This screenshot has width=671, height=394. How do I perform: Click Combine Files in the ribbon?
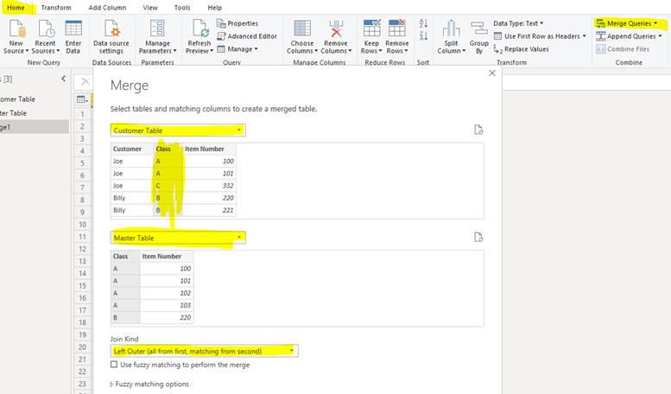623,49
